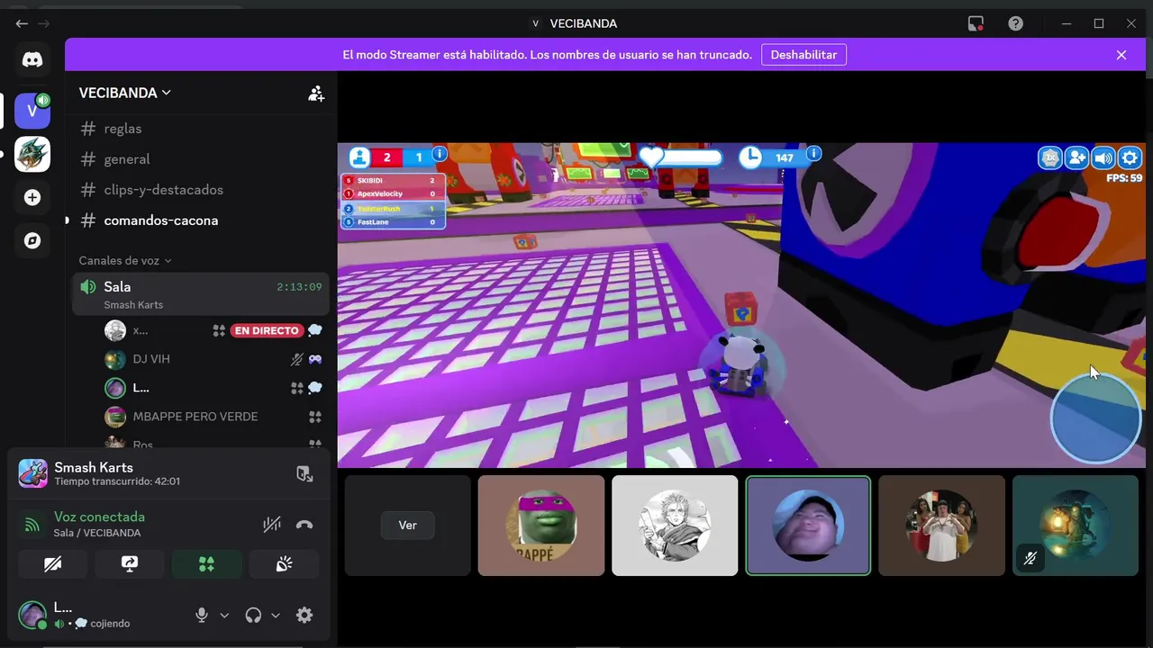Image resolution: width=1153 pixels, height=648 pixels.
Task: Open audio output options chevron
Action: (x=276, y=616)
